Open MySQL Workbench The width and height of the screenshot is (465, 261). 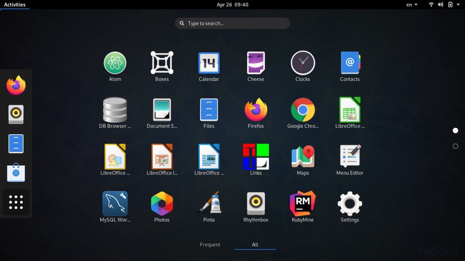pyautogui.click(x=115, y=207)
